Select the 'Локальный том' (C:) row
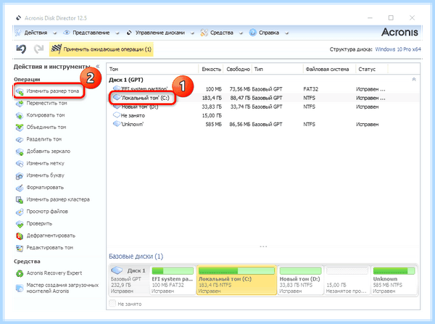 click(x=264, y=98)
